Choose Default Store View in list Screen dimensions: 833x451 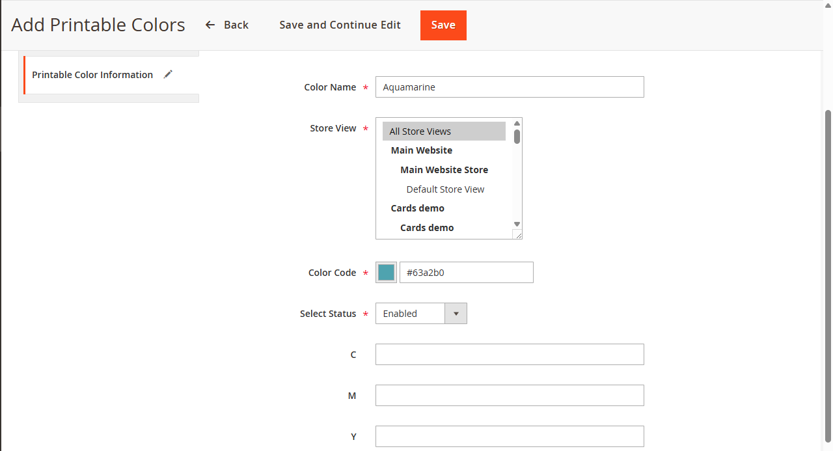pyautogui.click(x=445, y=189)
